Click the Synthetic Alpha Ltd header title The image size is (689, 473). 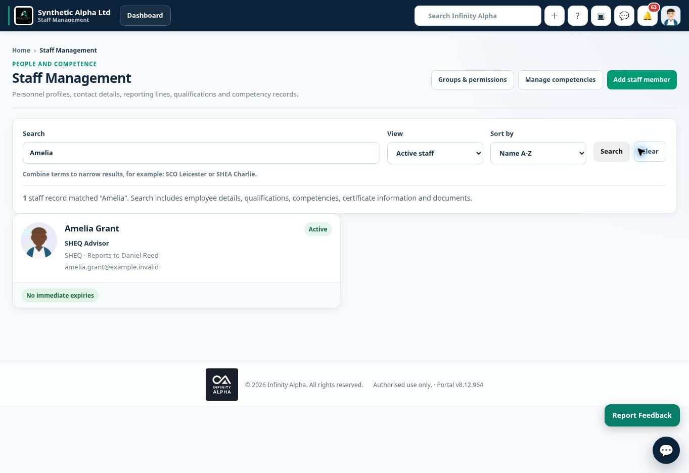point(74,13)
